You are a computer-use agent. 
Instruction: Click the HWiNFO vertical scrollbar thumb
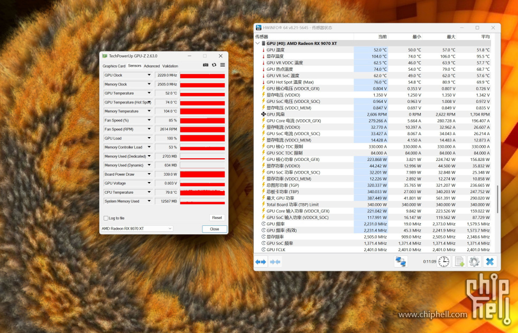(x=497, y=199)
